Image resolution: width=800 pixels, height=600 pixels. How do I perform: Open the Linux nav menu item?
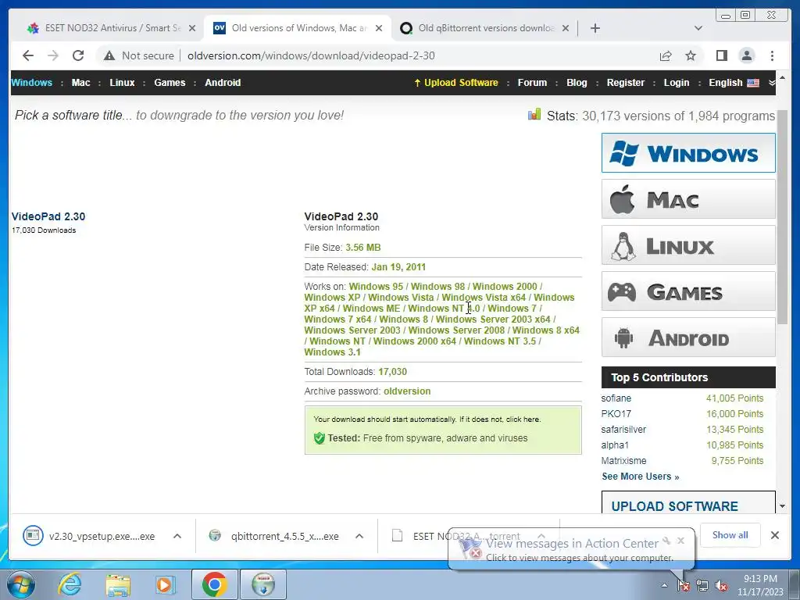(x=122, y=83)
